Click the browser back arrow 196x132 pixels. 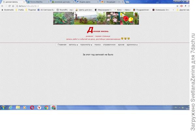pos(2,6)
